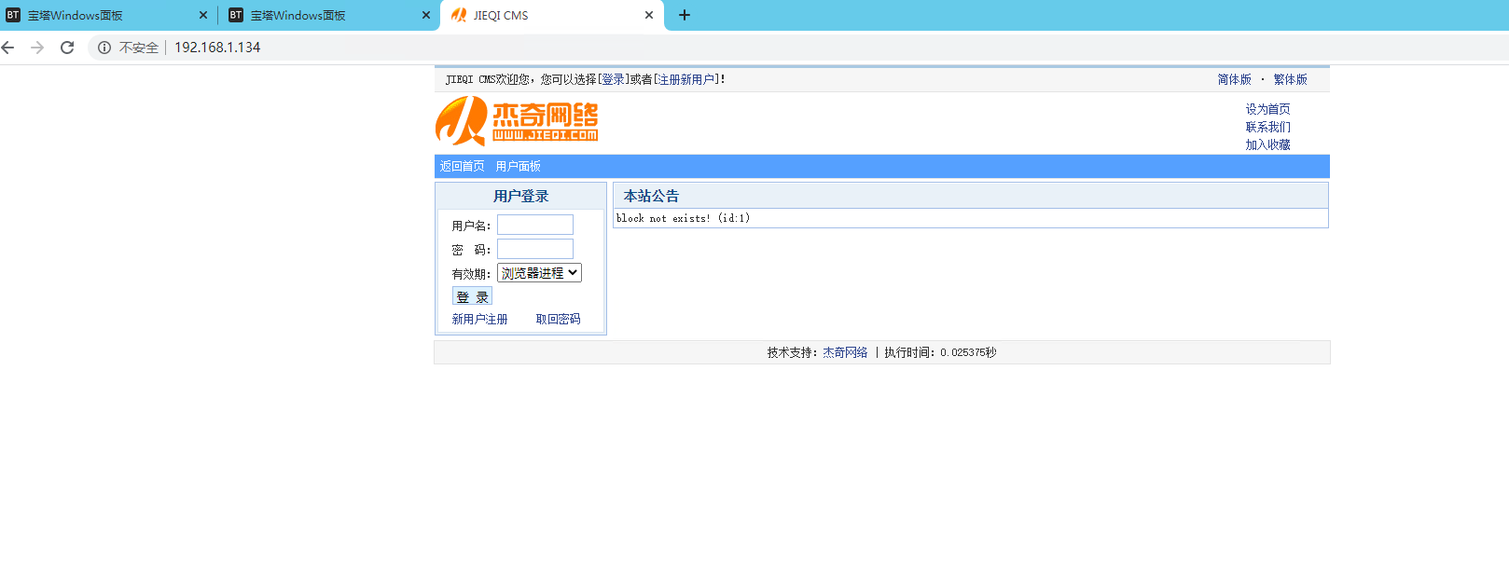
Task: Click the 设为首页 link
Action: (x=1267, y=109)
